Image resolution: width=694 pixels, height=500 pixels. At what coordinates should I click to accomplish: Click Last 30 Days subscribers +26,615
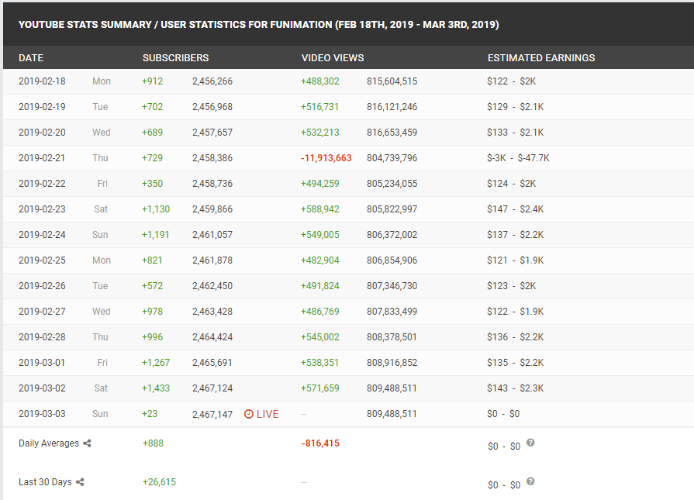pyautogui.click(x=159, y=482)
